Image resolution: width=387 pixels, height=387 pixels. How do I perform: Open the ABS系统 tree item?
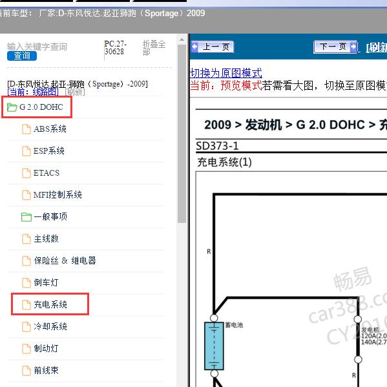[x=50, y=129]
